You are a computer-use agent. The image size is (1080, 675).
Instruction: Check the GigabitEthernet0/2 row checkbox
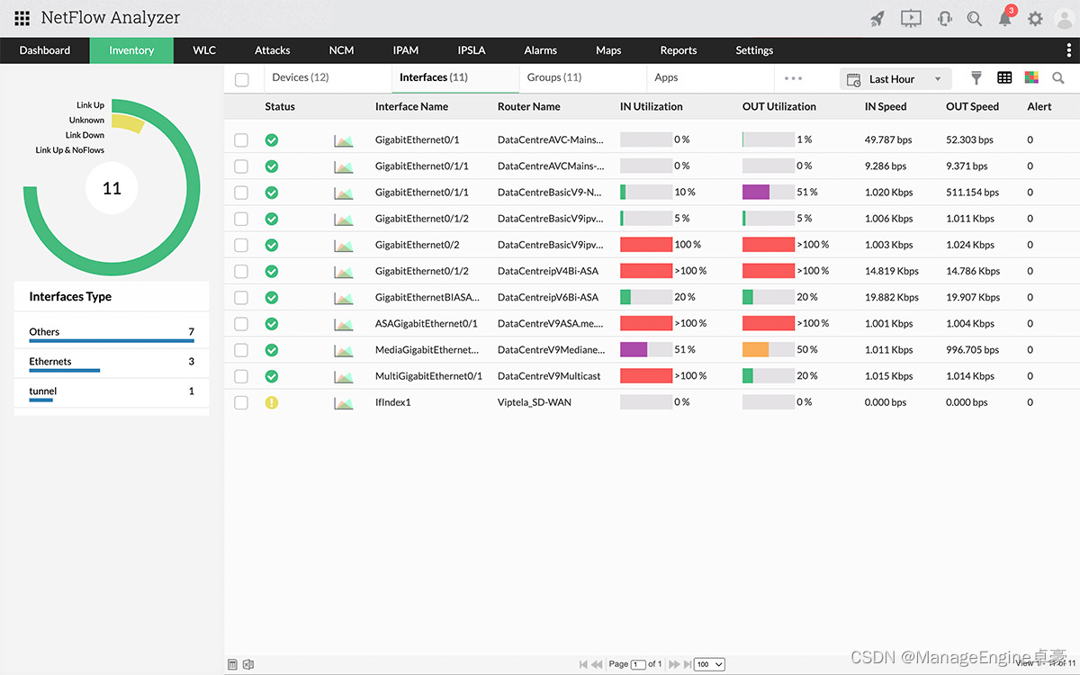click(241, 245)
